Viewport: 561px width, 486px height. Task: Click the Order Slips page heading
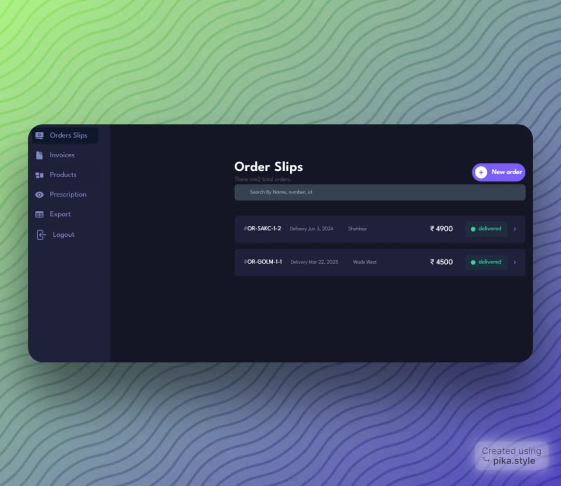(x=269, y=167)
